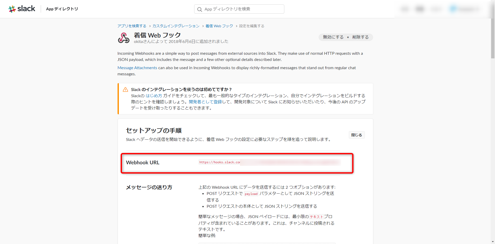Click 閉じる to collapse setup instructions
Image resolution: width=495 pixels, height=244 pixels.
pyautogui.click(x=357, y=135)
